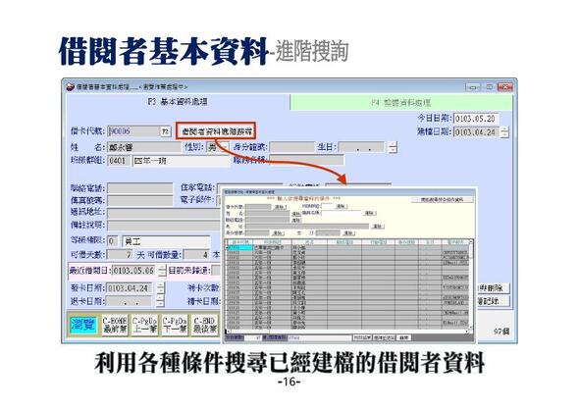
Task: Click the 發卡日期 field showing 0103.04.24
Action: pos(130,288)
